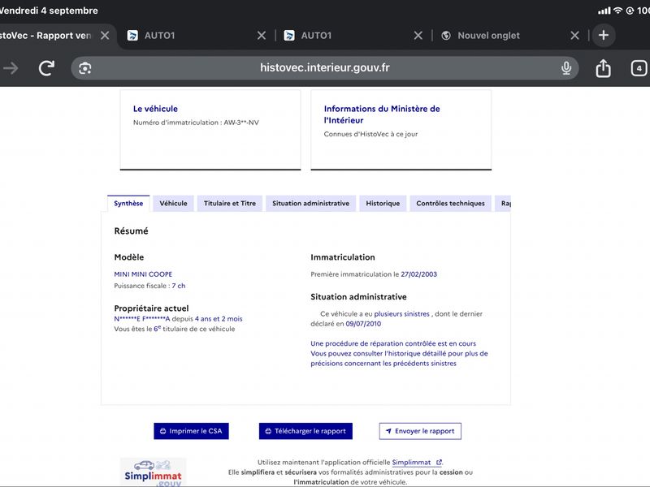Tap the camera search icon in the address bar
The image size is (650, 487).
85,68
